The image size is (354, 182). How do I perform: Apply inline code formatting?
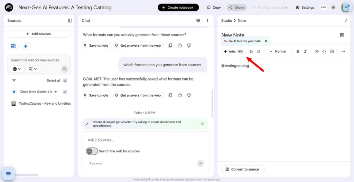pos(324,51)
